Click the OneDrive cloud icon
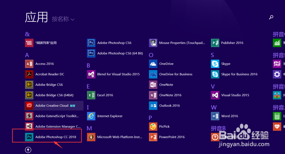 (x=153, y=64)
